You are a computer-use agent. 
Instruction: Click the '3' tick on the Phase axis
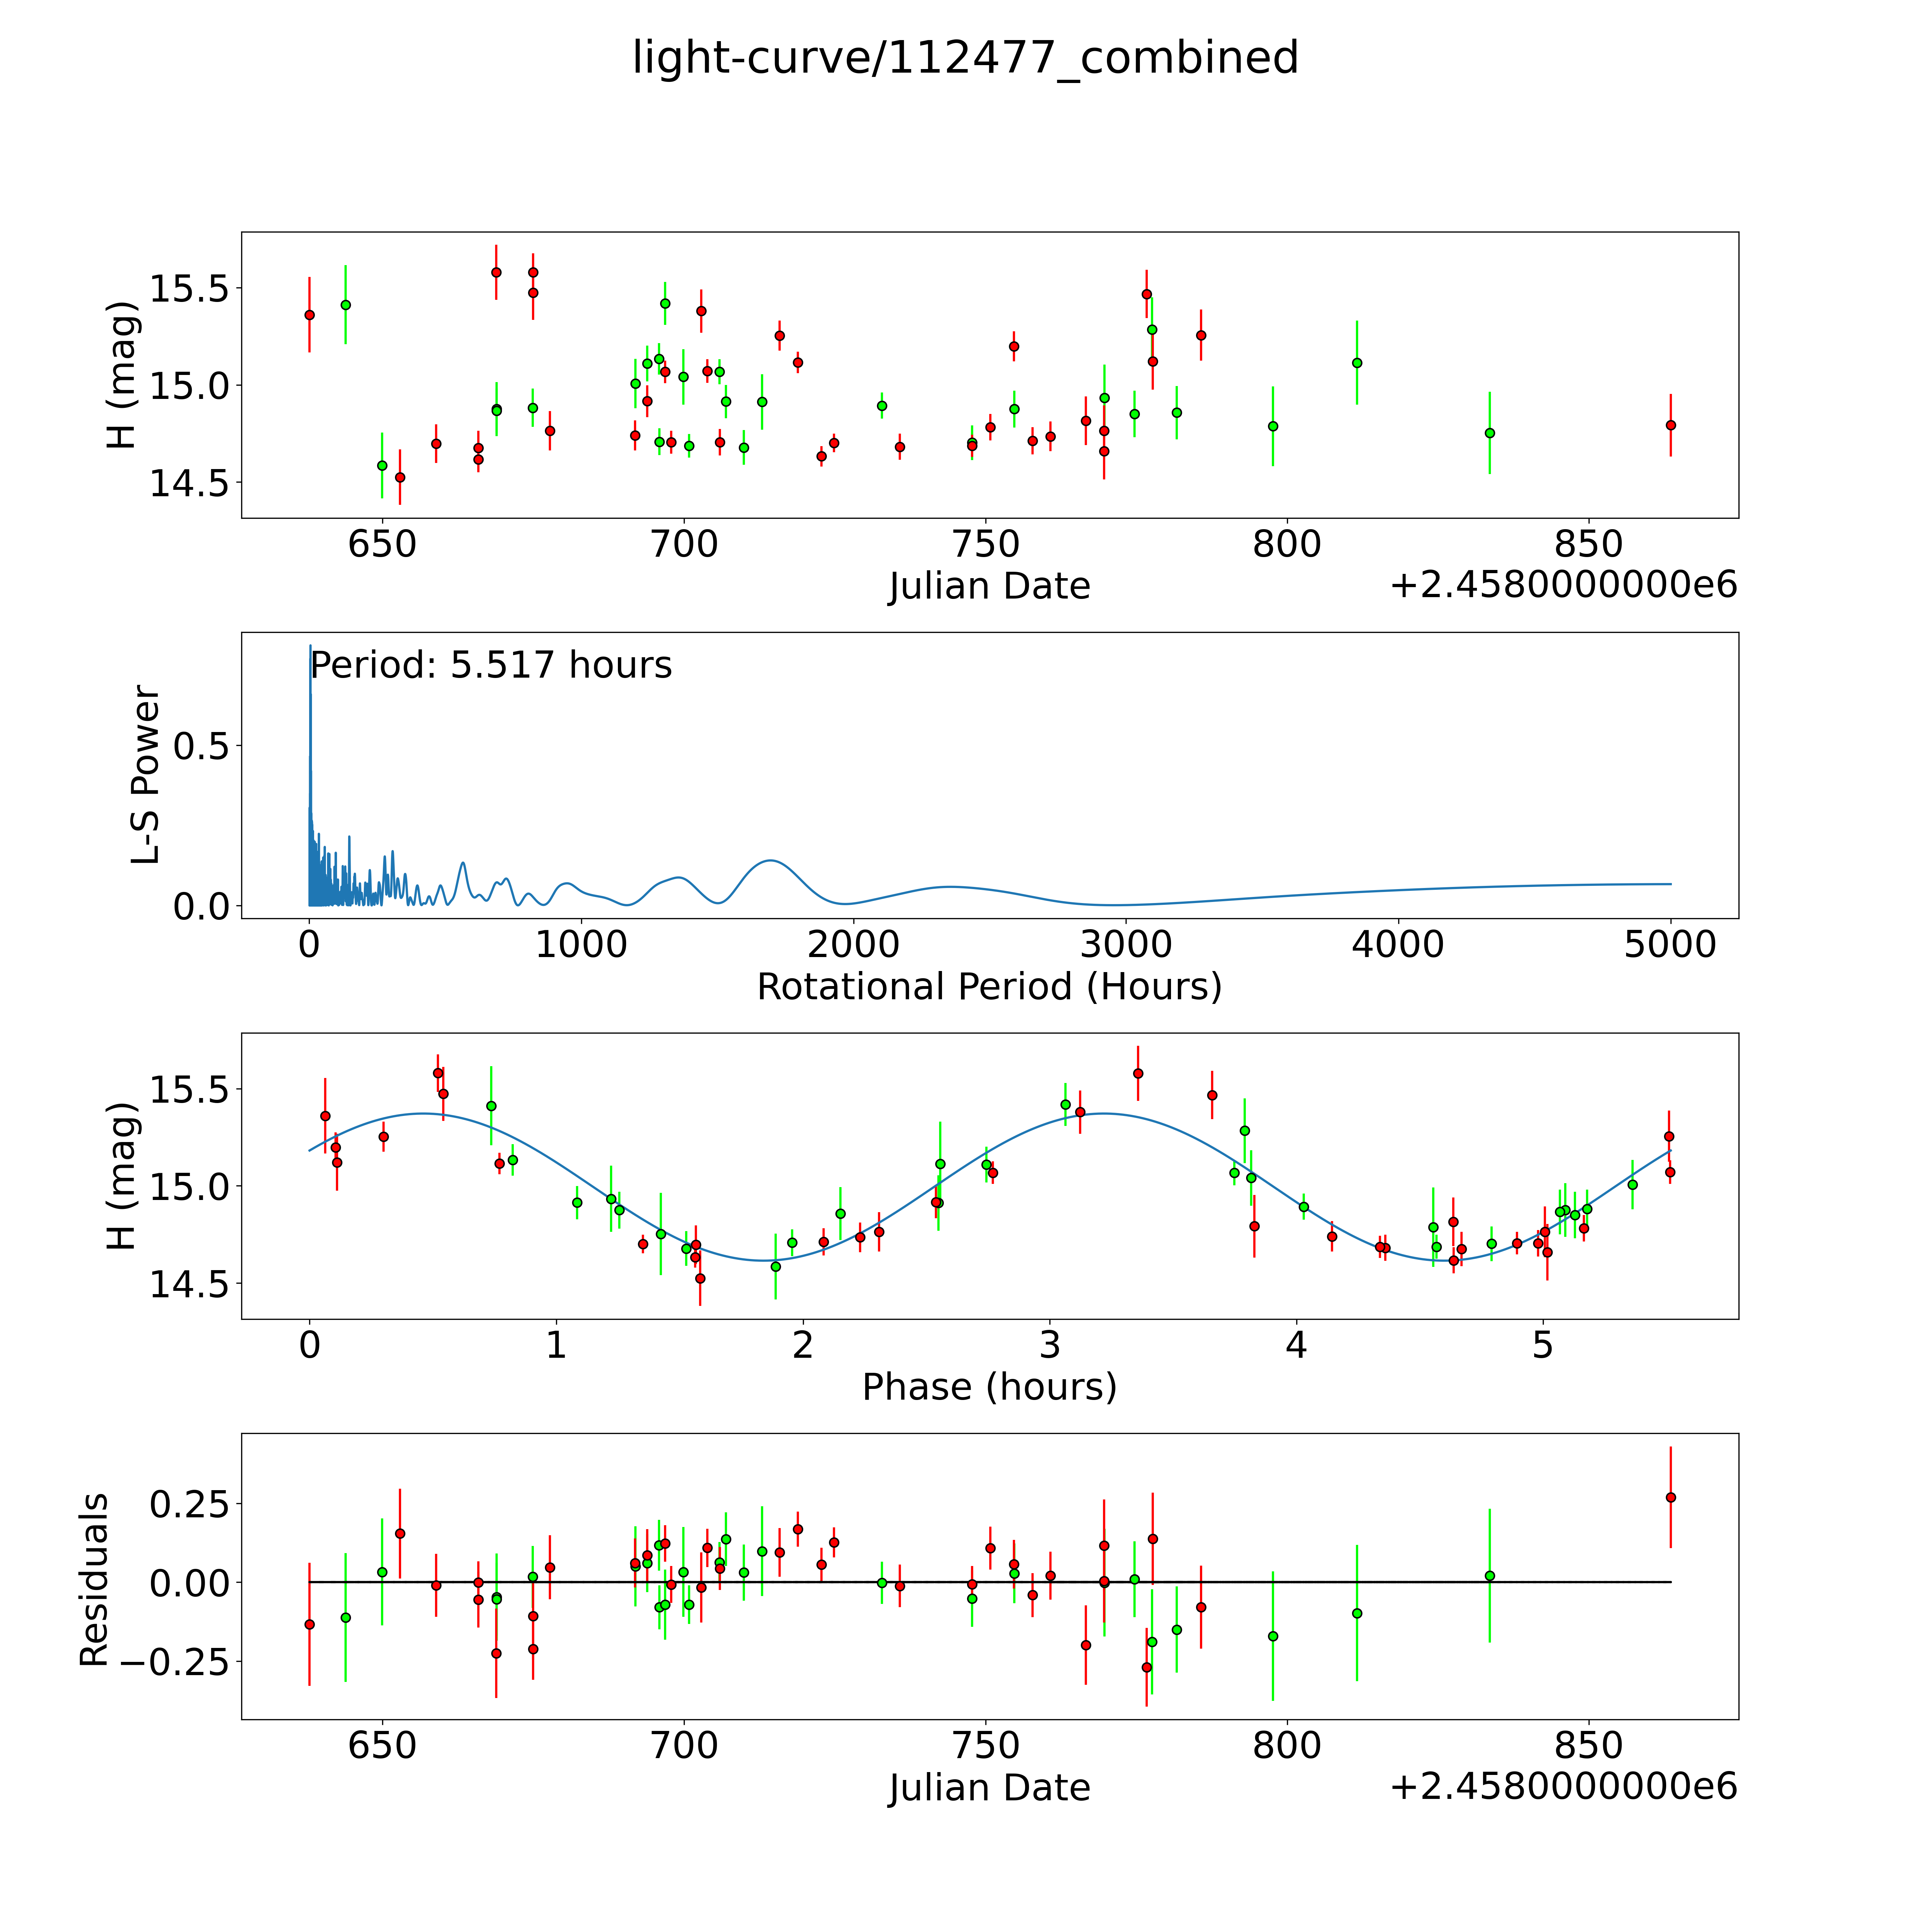click(1050, 1345)
